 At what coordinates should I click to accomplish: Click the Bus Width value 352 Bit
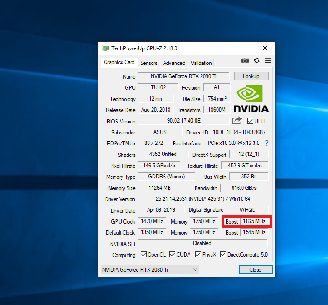[x=249, y=177]
